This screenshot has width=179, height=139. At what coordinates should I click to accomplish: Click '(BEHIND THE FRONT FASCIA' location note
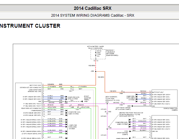[x=131, y=115]
